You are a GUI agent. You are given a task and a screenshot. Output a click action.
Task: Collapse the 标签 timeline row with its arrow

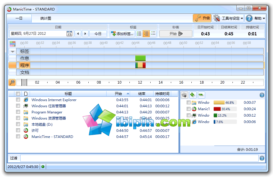12,51
